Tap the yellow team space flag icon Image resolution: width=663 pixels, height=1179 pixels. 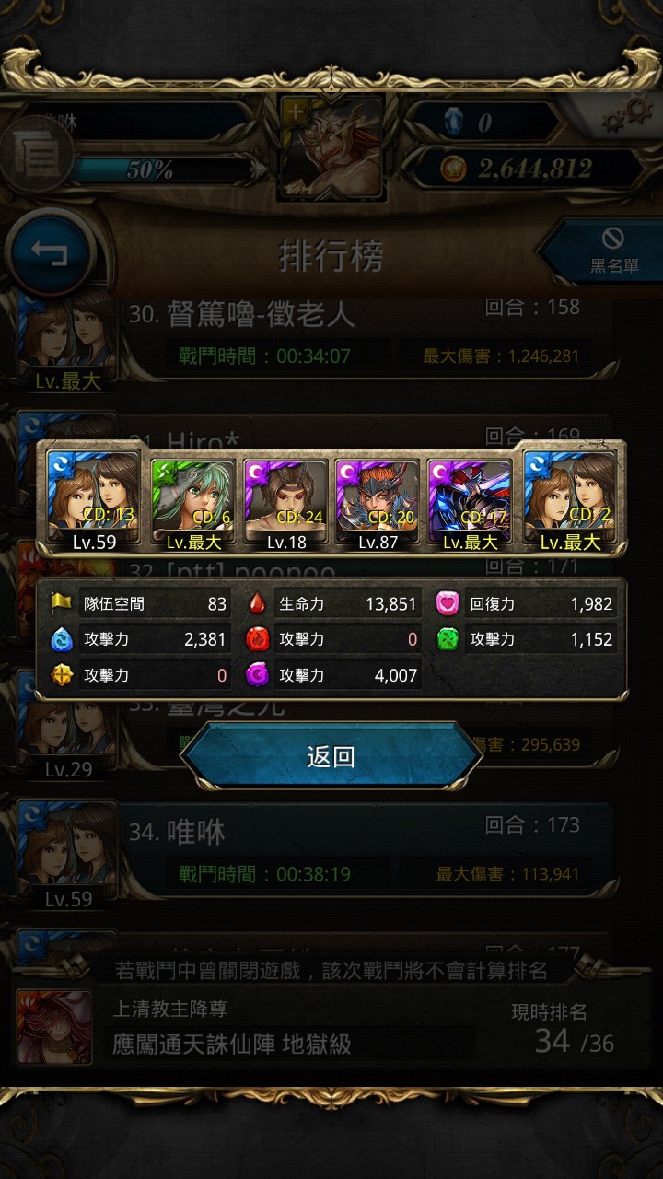(62, 604)
